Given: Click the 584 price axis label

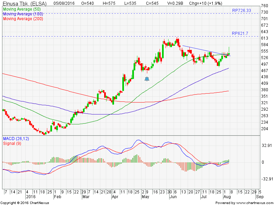Looking at the screenshot, I should point(264,45).
